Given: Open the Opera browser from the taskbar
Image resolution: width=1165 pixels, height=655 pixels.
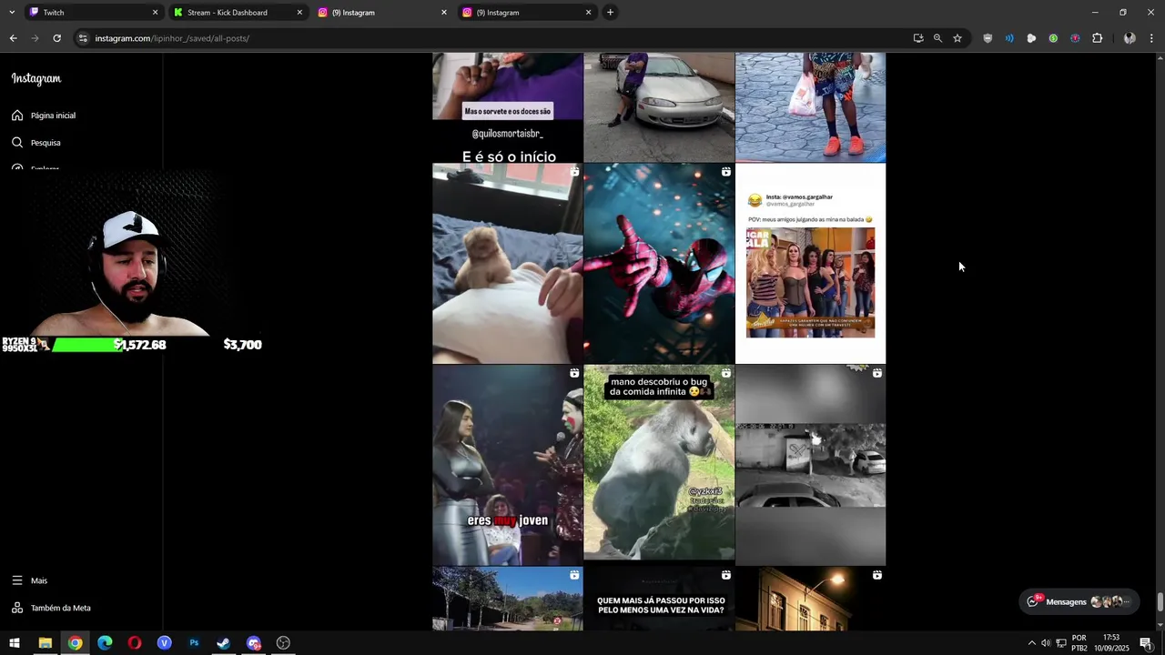Looking at the screenshot, I should click(x=135, y=643).
